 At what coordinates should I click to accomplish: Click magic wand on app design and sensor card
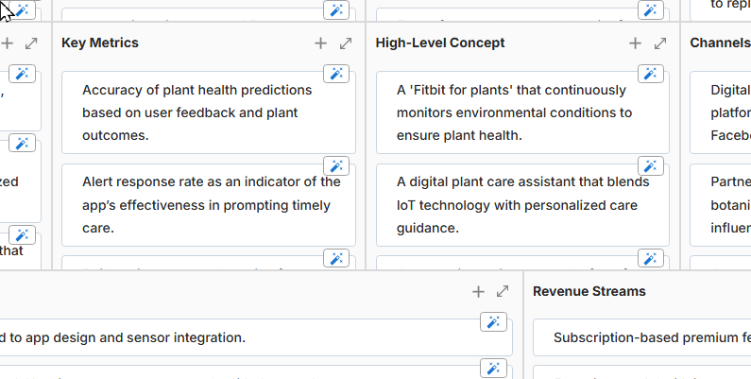click(493, 322)
